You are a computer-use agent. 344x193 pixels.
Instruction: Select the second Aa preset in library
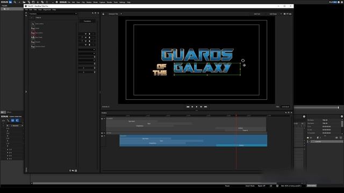[33, 28]
